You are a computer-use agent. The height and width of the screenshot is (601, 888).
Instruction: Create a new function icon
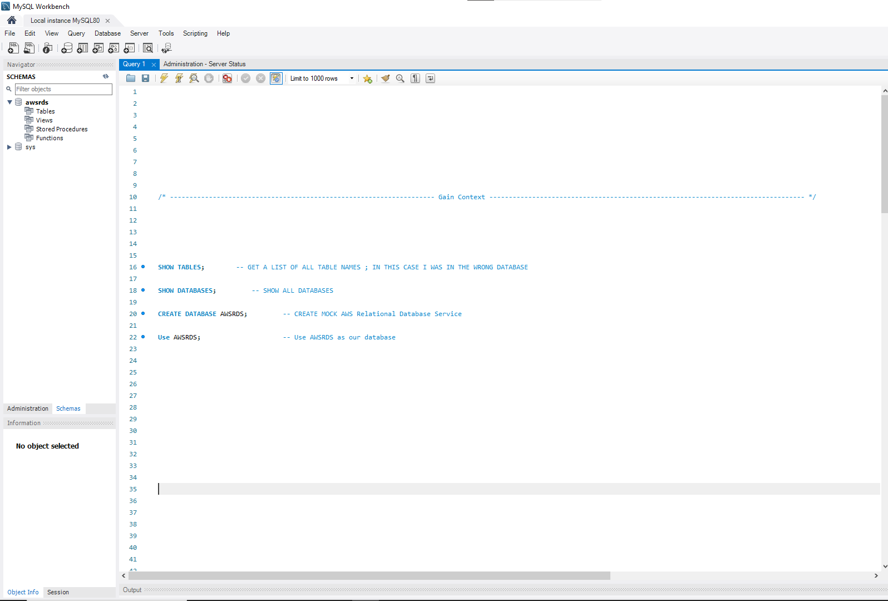pyautogui.click(x=129, y=48)
